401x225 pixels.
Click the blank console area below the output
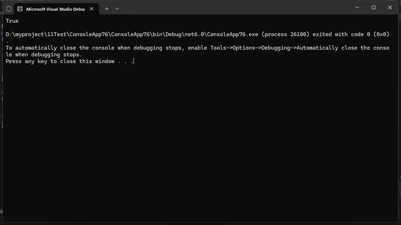click(x=199, y=142)
